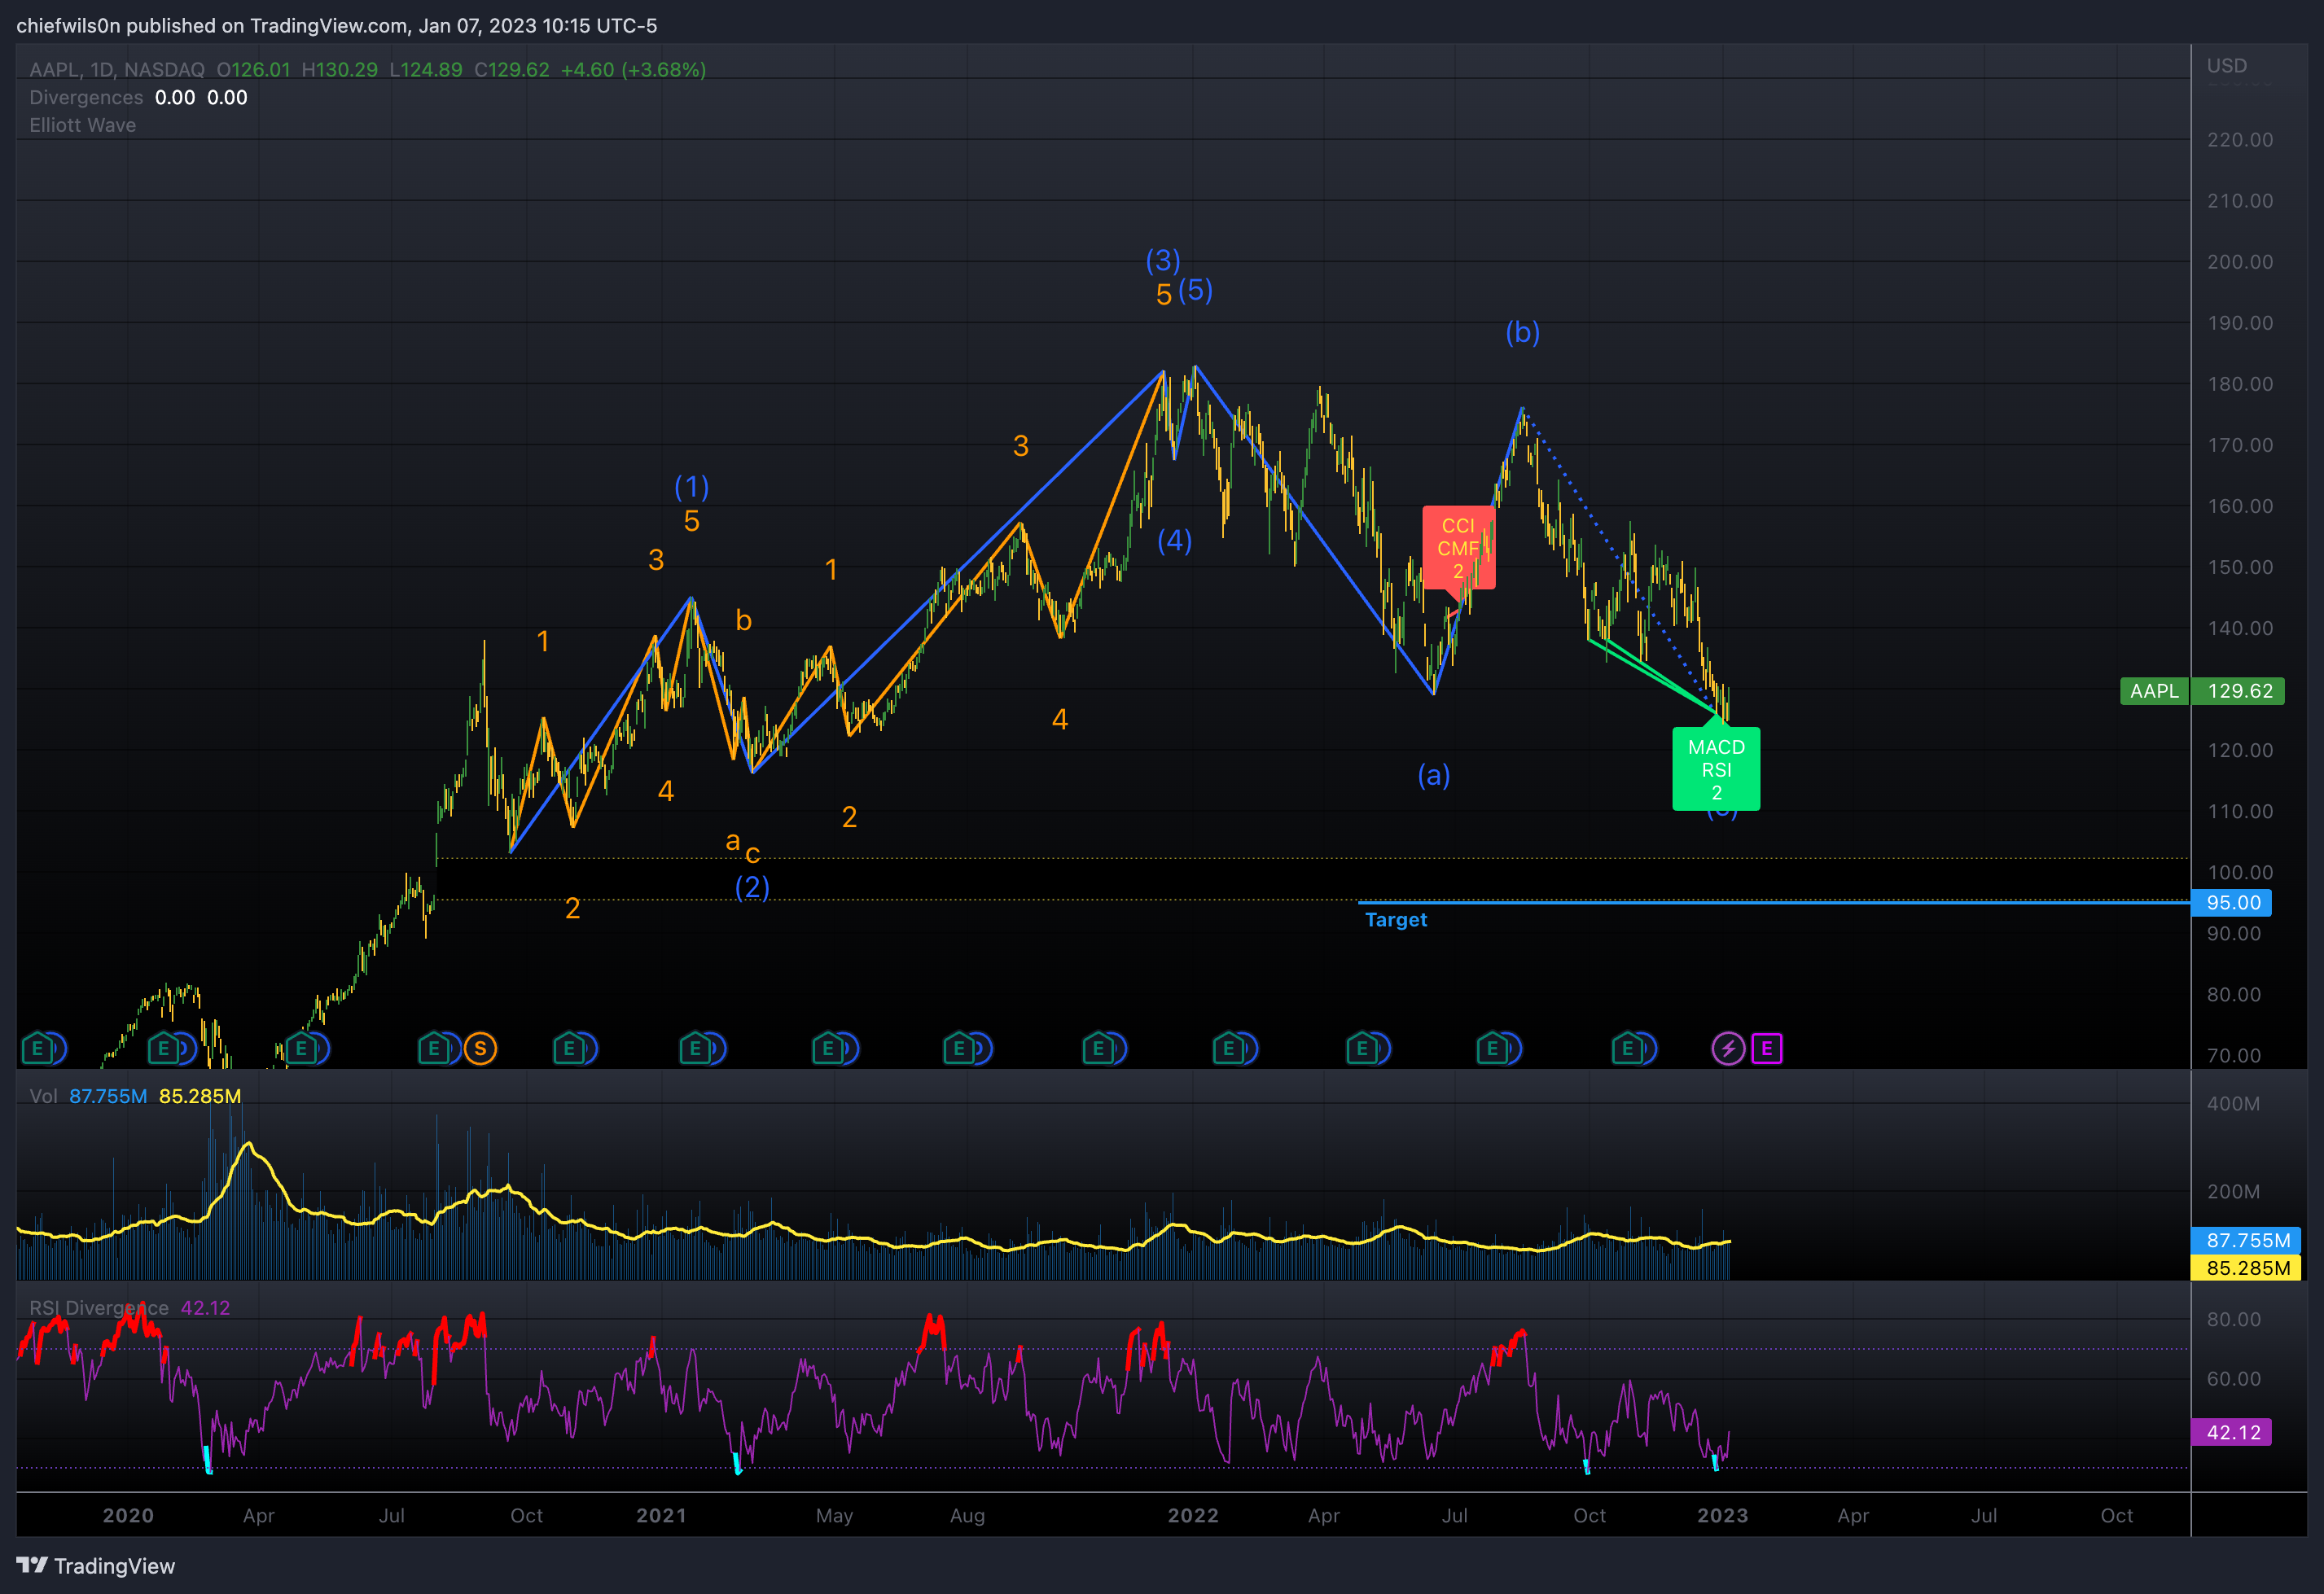Image resolution: width=2324 pixels, height=1594 pixels.
Task: Click the 2022 year label on time axis
Action: (1194, 1515)
